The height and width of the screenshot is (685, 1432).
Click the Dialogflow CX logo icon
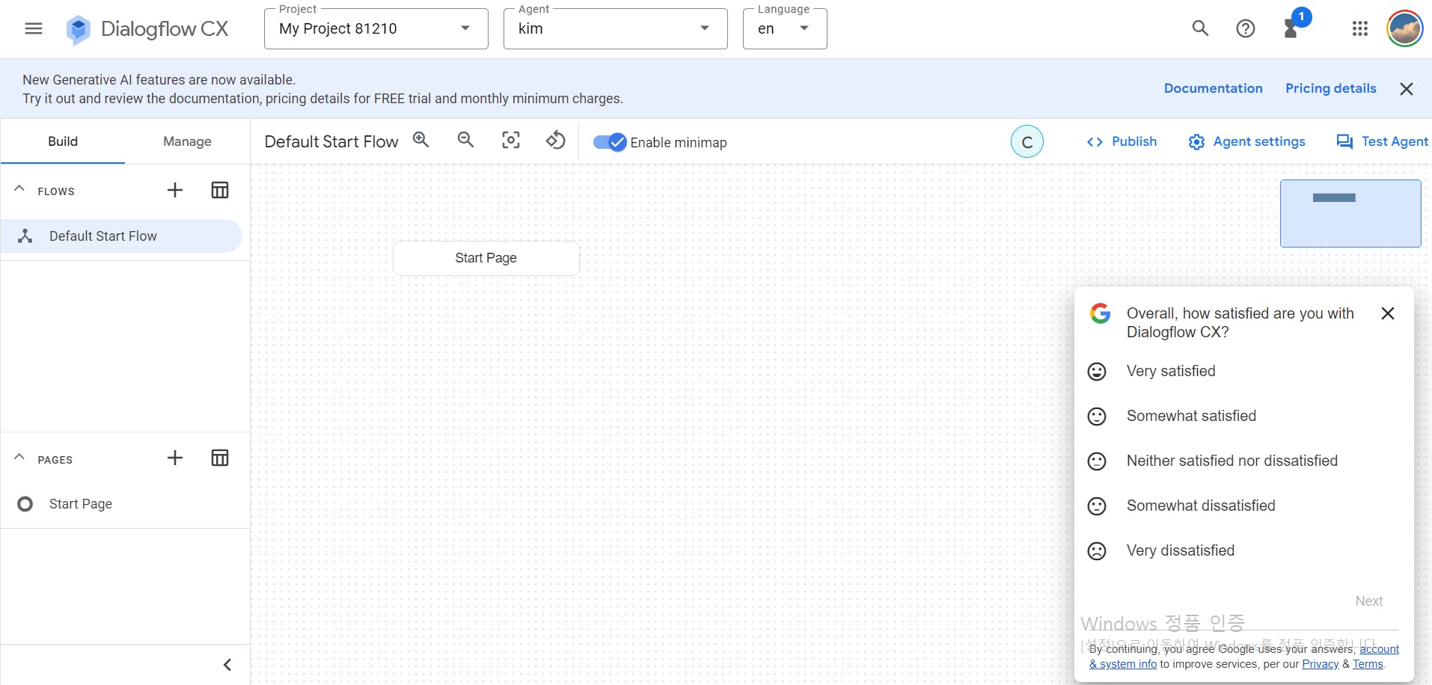click(x=78, y=29)
